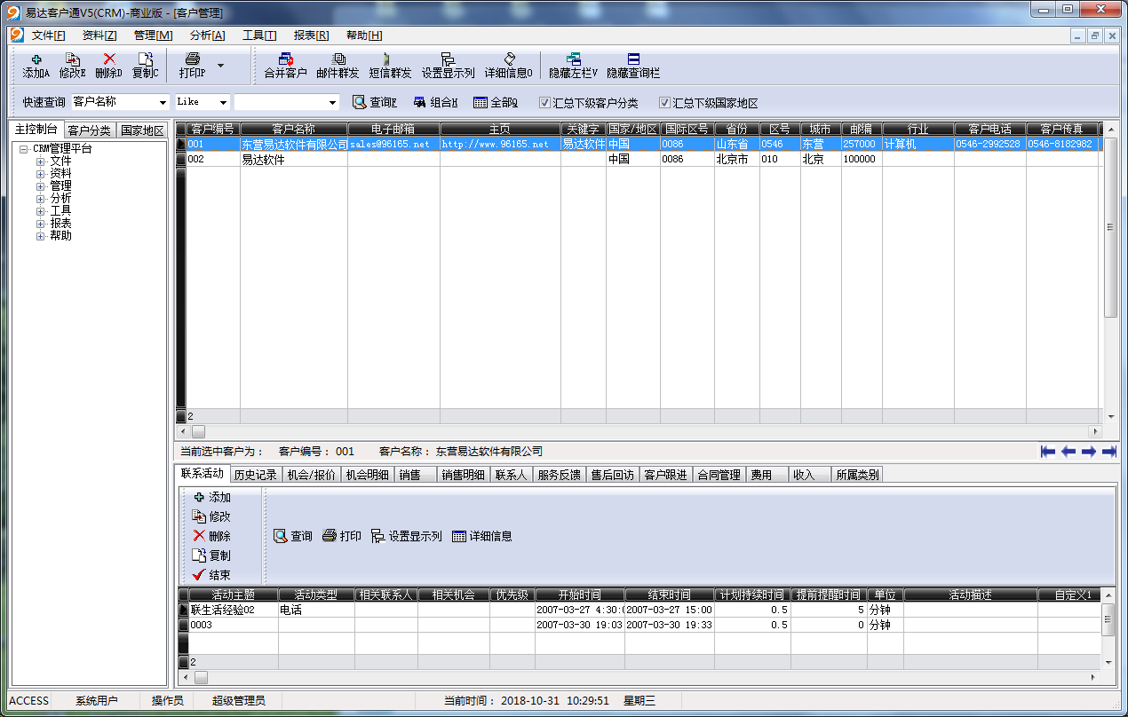
Task: Click the 开始时间 column header
Action: click(580, 595)
